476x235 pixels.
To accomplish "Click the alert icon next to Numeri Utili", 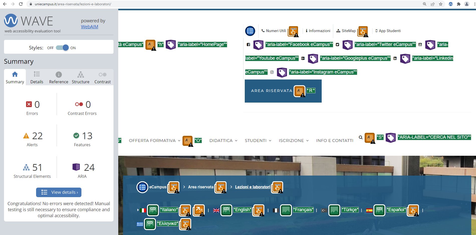I will click(293, 31).
